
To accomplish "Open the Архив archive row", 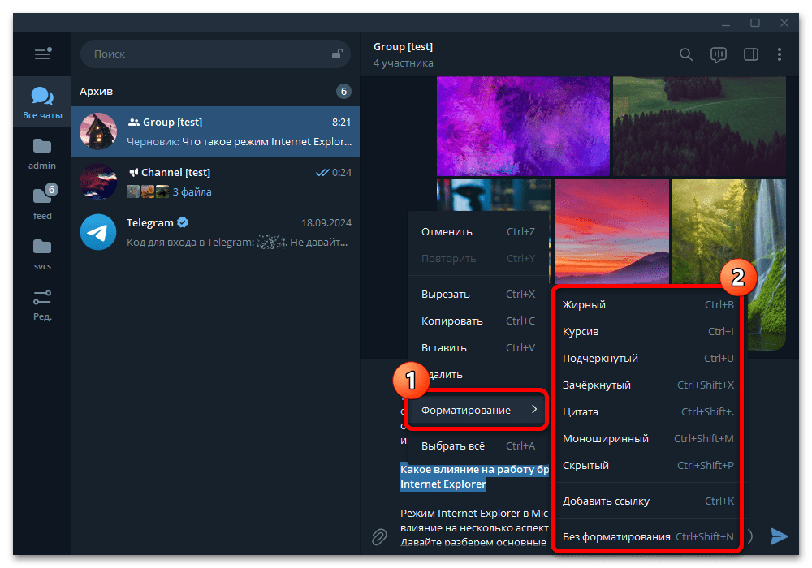I will (215, 92).
